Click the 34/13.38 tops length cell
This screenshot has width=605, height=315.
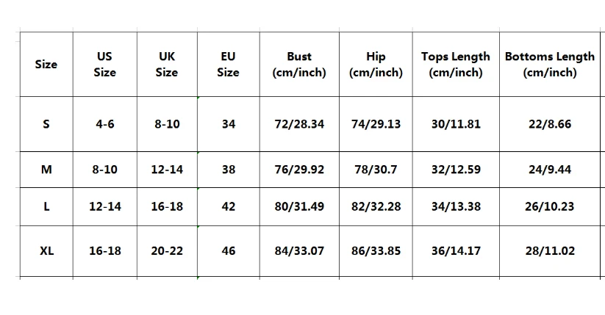tap(456, 206)
